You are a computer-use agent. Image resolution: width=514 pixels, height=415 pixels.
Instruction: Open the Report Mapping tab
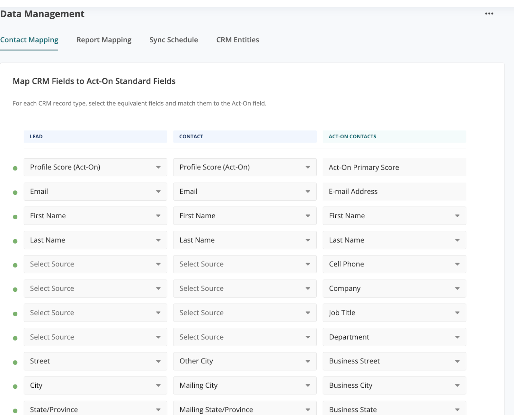pos(104,40)
